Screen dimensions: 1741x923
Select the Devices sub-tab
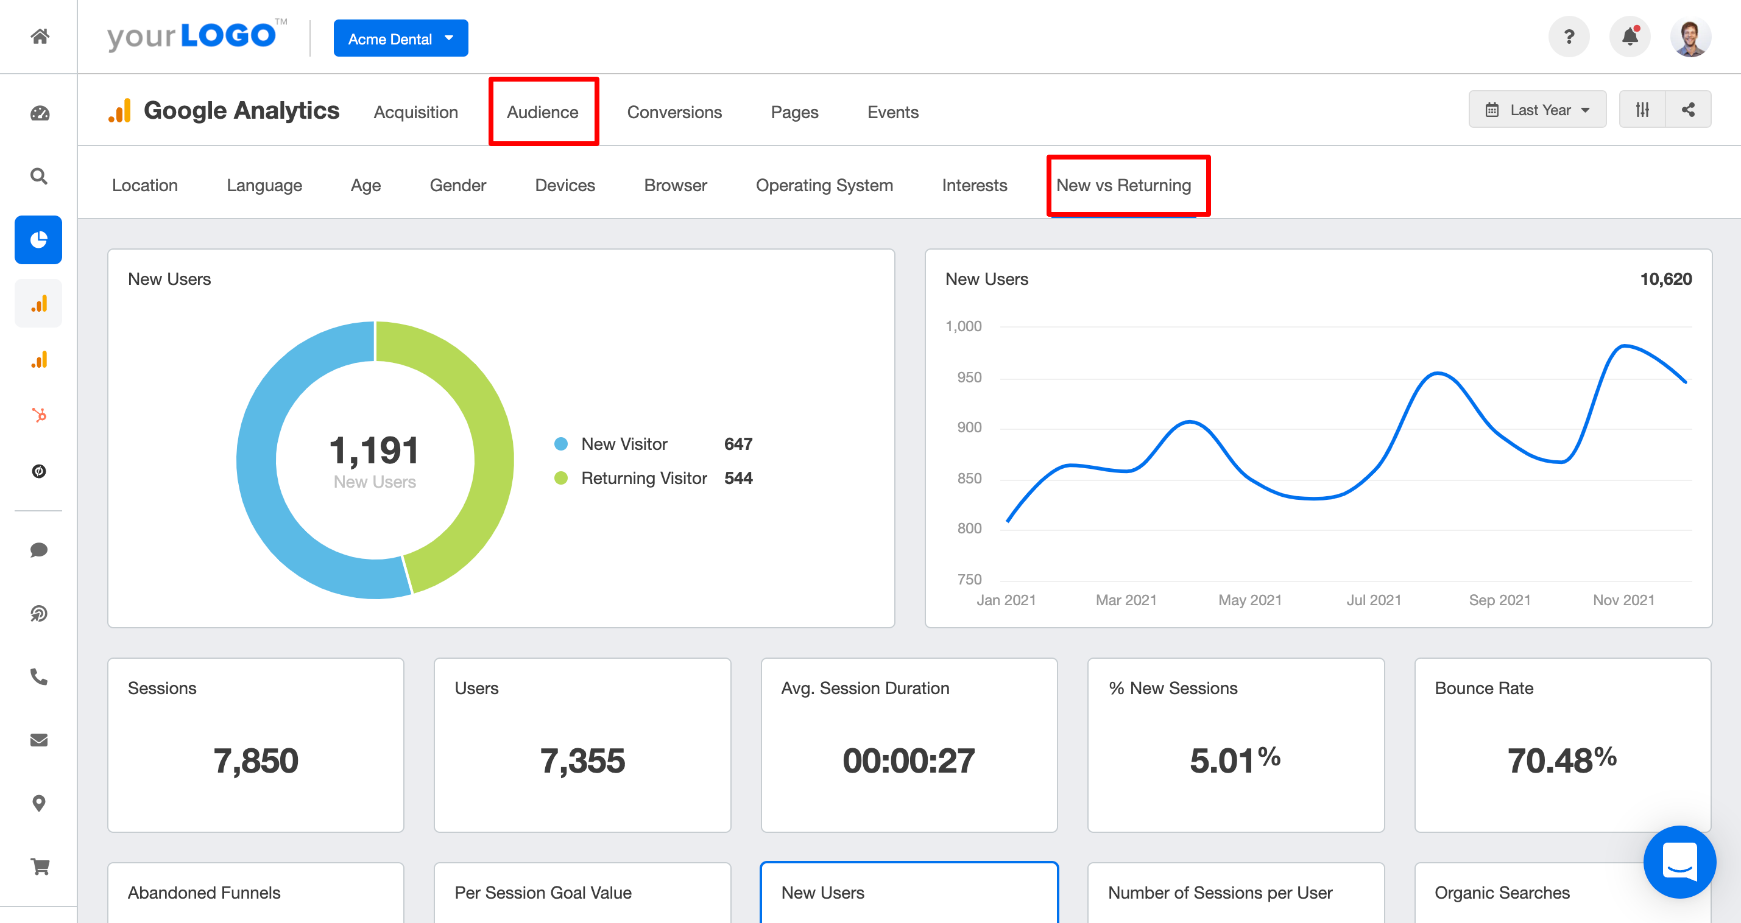pos(564,185)
